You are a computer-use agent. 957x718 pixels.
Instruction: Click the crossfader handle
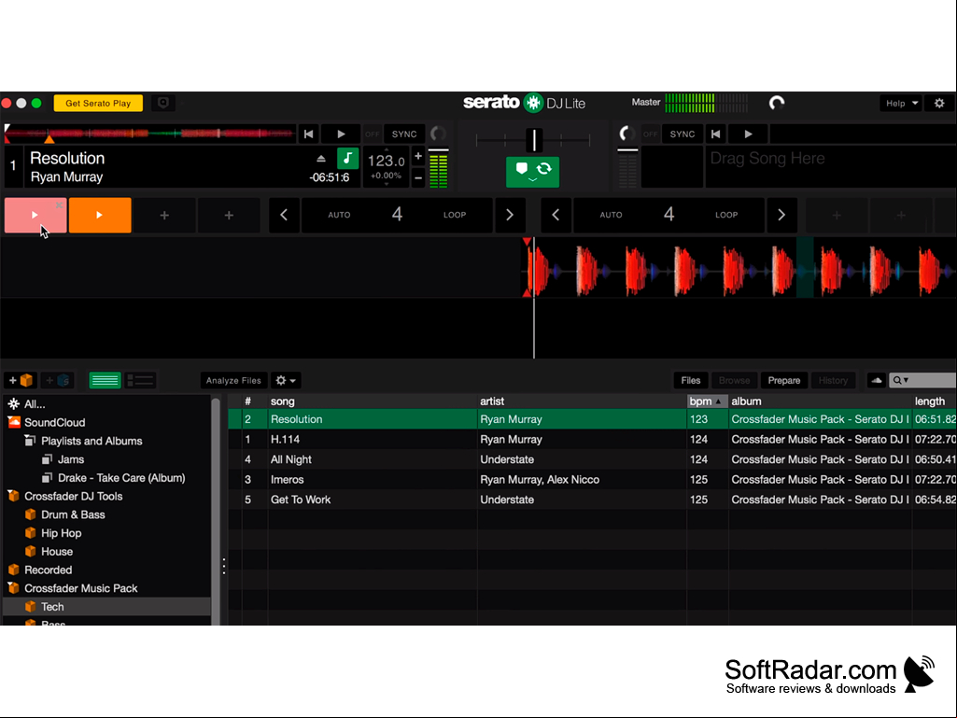coord(534,140)
